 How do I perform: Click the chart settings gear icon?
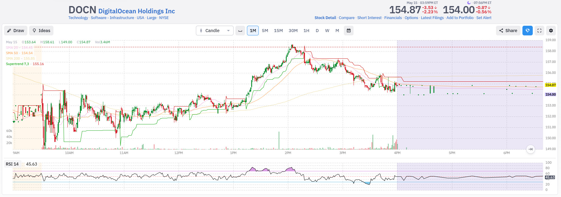(x=551, y=31)
